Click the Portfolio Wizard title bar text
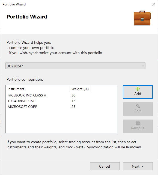158x175 pixels. coord(14,4)
